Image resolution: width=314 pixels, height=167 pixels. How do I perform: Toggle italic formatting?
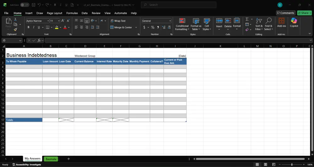coord(34,27)
